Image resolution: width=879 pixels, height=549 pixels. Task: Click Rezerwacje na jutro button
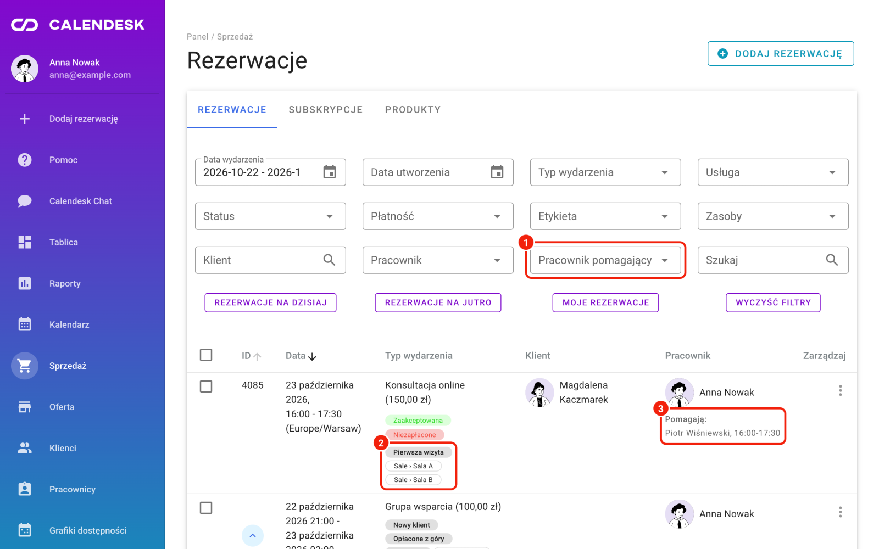(x=438, y=302)
